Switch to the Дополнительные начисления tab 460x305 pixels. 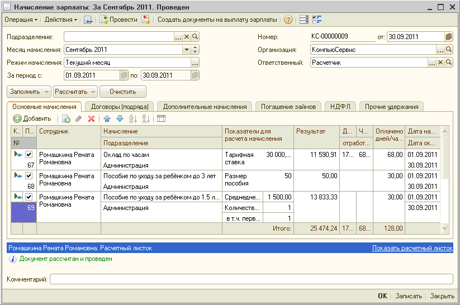[x=205, y=107]
